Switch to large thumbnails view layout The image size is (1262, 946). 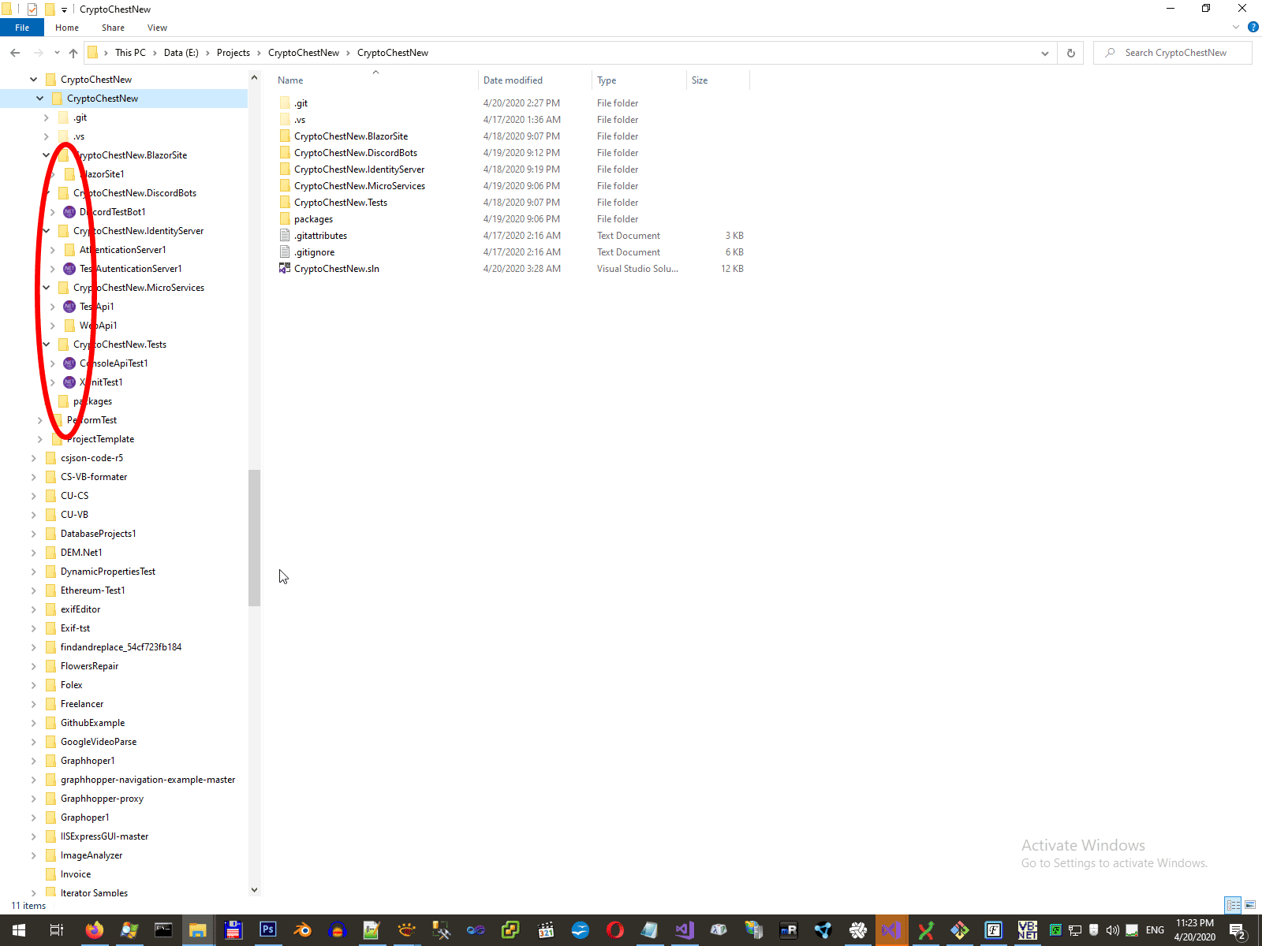(x=1250, y=905)
